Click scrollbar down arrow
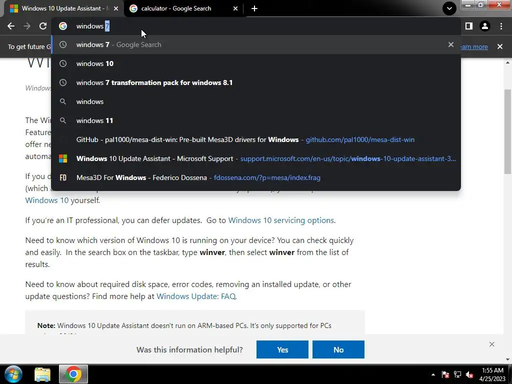This screenshot has width=512, height=384. (508, 359)
